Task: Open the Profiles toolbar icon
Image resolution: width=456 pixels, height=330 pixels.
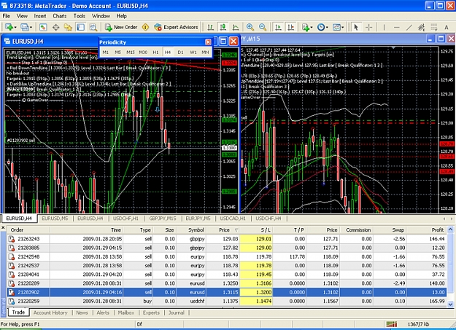Action: (24, 27)
